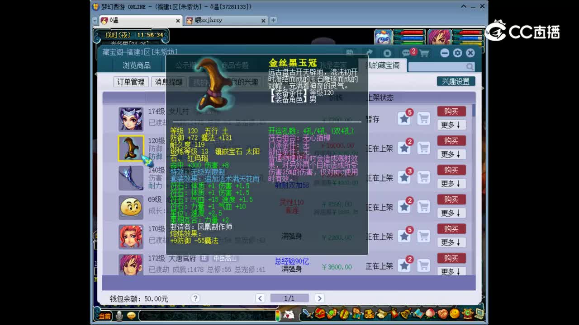Open the 172级 大唐官府 character thumbnail
Viewport: 579px width, 325px height.
[x=131, y=265]
